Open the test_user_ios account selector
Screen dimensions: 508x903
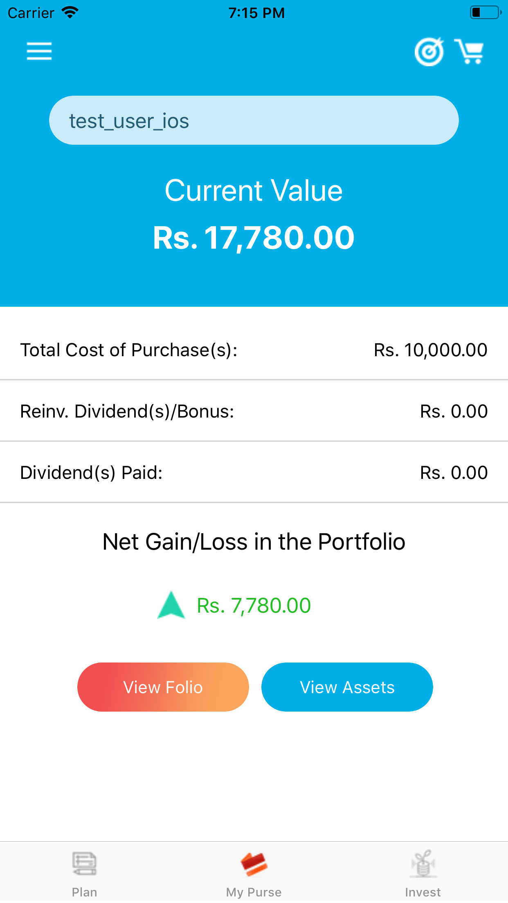[x=254, y=121]
